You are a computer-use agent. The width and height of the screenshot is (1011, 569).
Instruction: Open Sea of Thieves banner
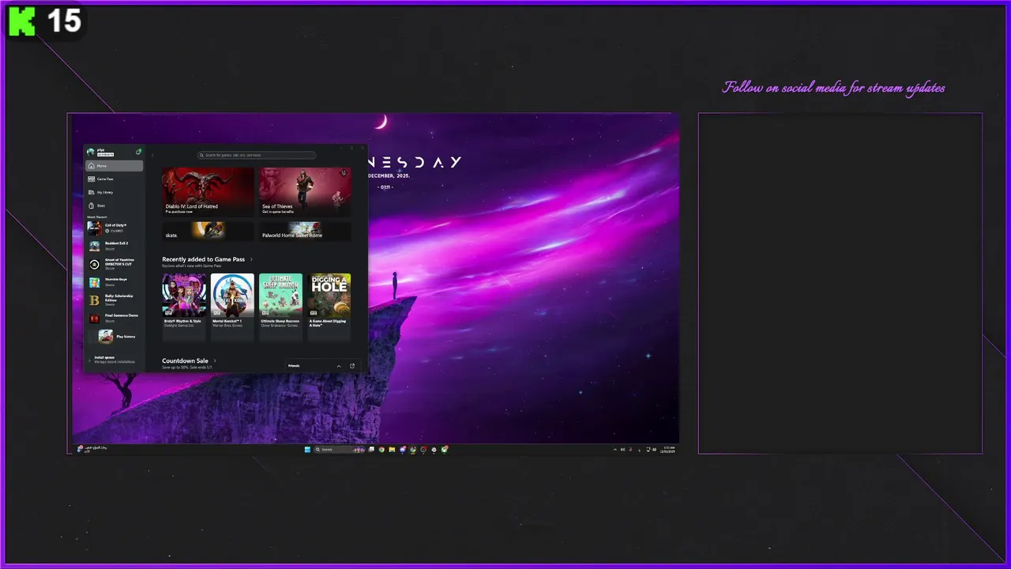coord(305,192)
